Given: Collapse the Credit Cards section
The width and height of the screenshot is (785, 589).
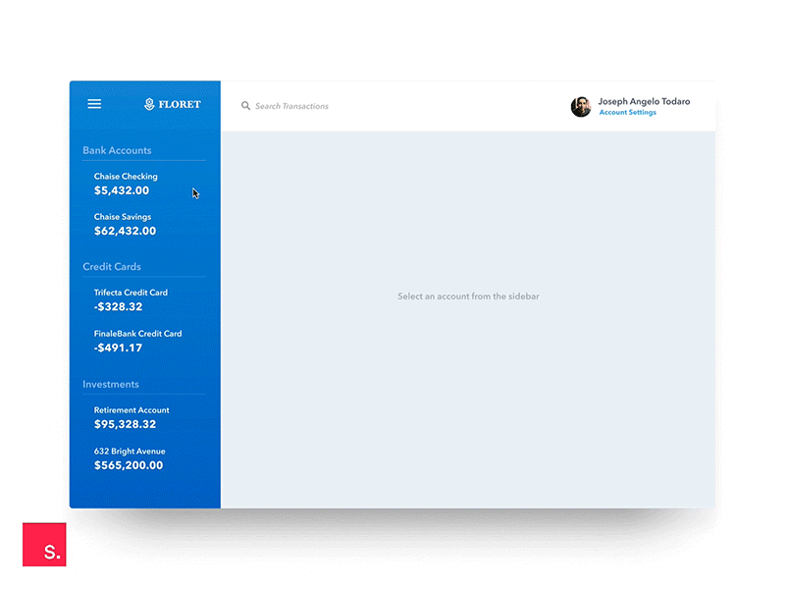Looking at the screenshot, I should 111,266.
